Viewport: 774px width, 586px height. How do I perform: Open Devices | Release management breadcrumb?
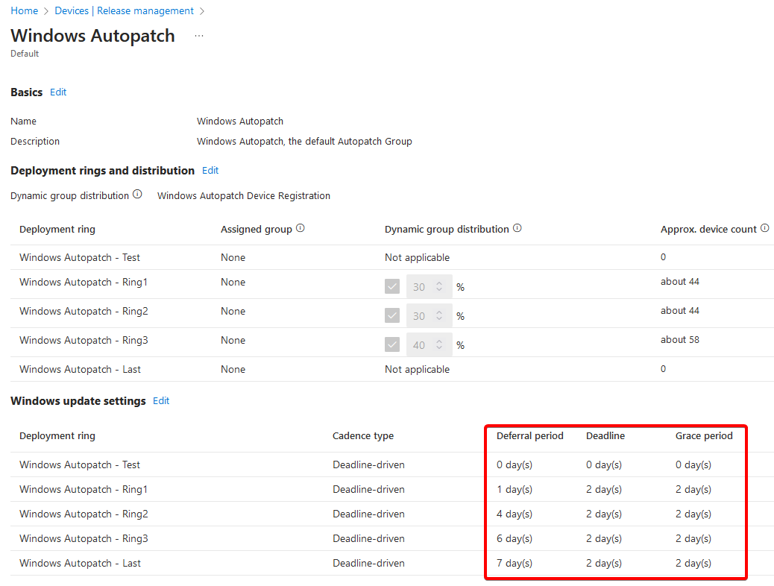(x=124, y=10)
